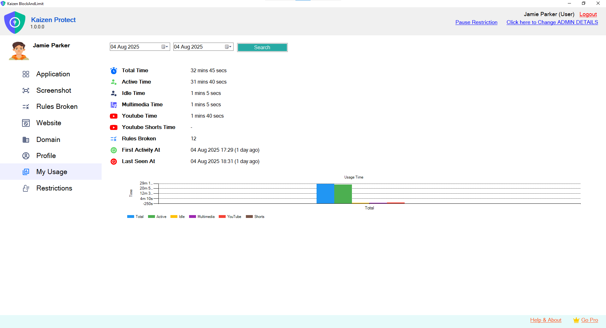606x328 pixels.
Task: Click the Jamie Parker name in sidebar
Action: [x=51, y=45]
